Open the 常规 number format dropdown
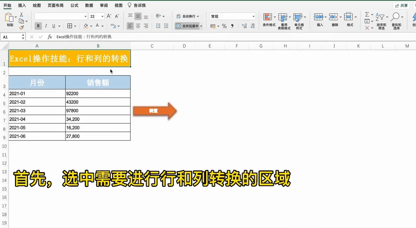The width and height of the screenshot is (416, 228). 232,16
